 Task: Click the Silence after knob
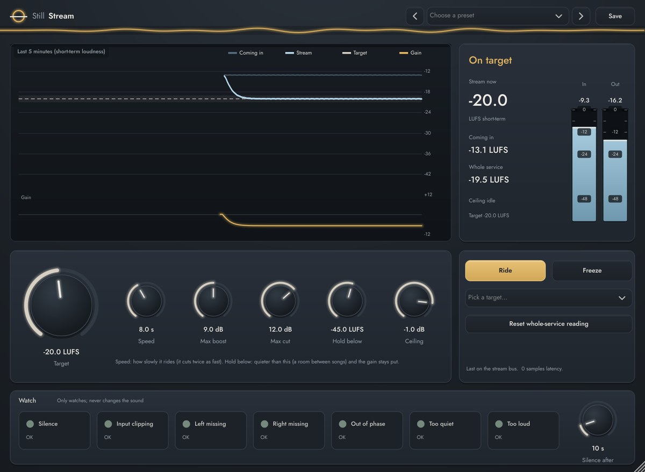pyautogui.click(x=598, y=420)
